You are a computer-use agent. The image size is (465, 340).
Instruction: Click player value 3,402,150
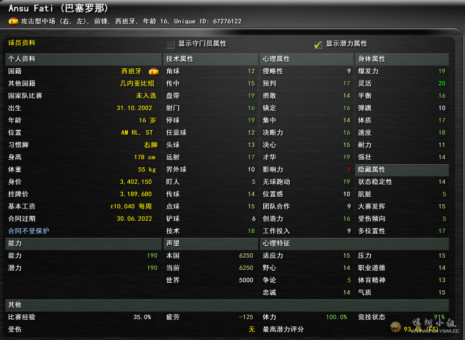pos(136,182)
